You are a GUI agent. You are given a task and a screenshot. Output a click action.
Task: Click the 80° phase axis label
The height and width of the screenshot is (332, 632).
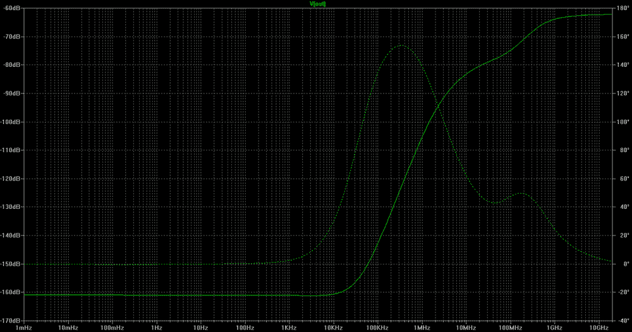624,150
